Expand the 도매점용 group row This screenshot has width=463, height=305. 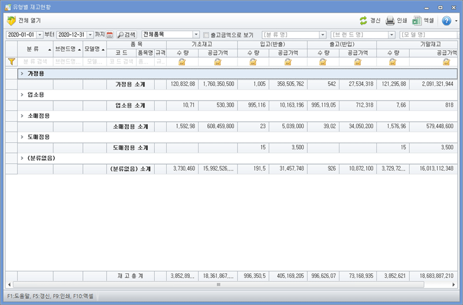tap(21, 137)
